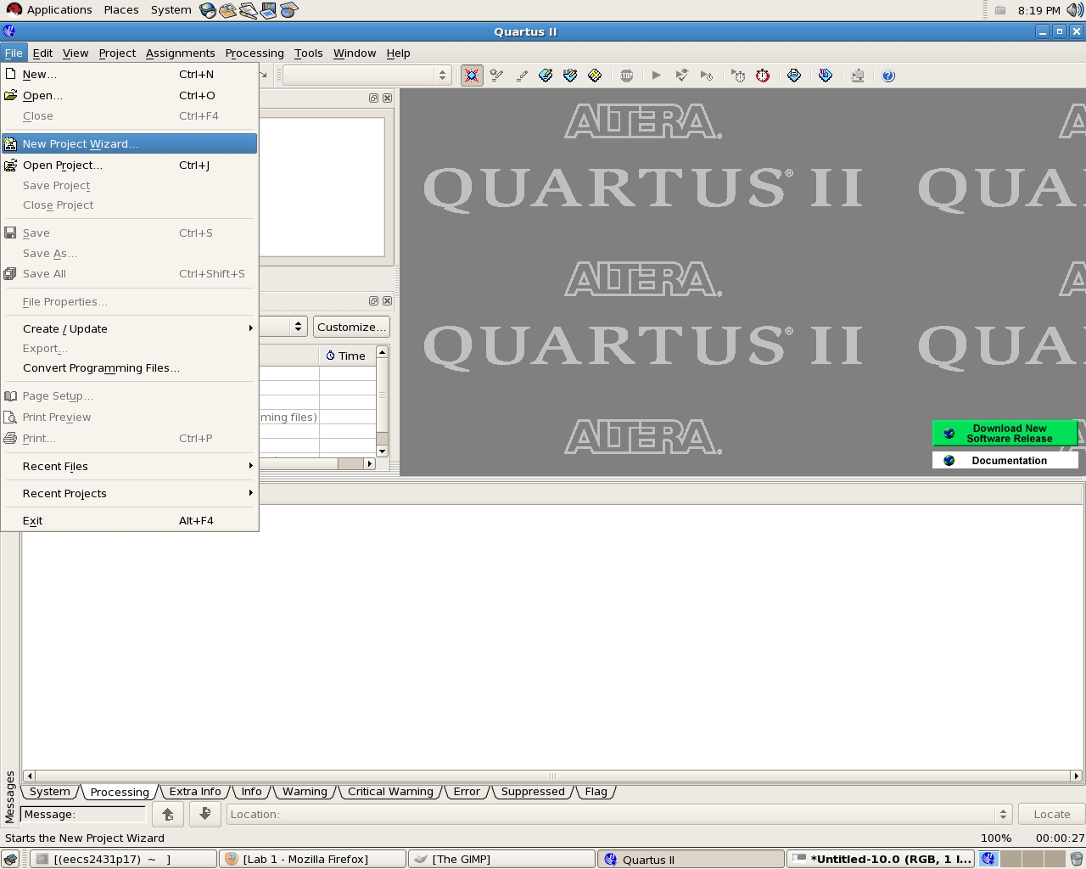
Task: Click Start Analysis & Synthesis checkmark-play icon
Action: point(681,76)
